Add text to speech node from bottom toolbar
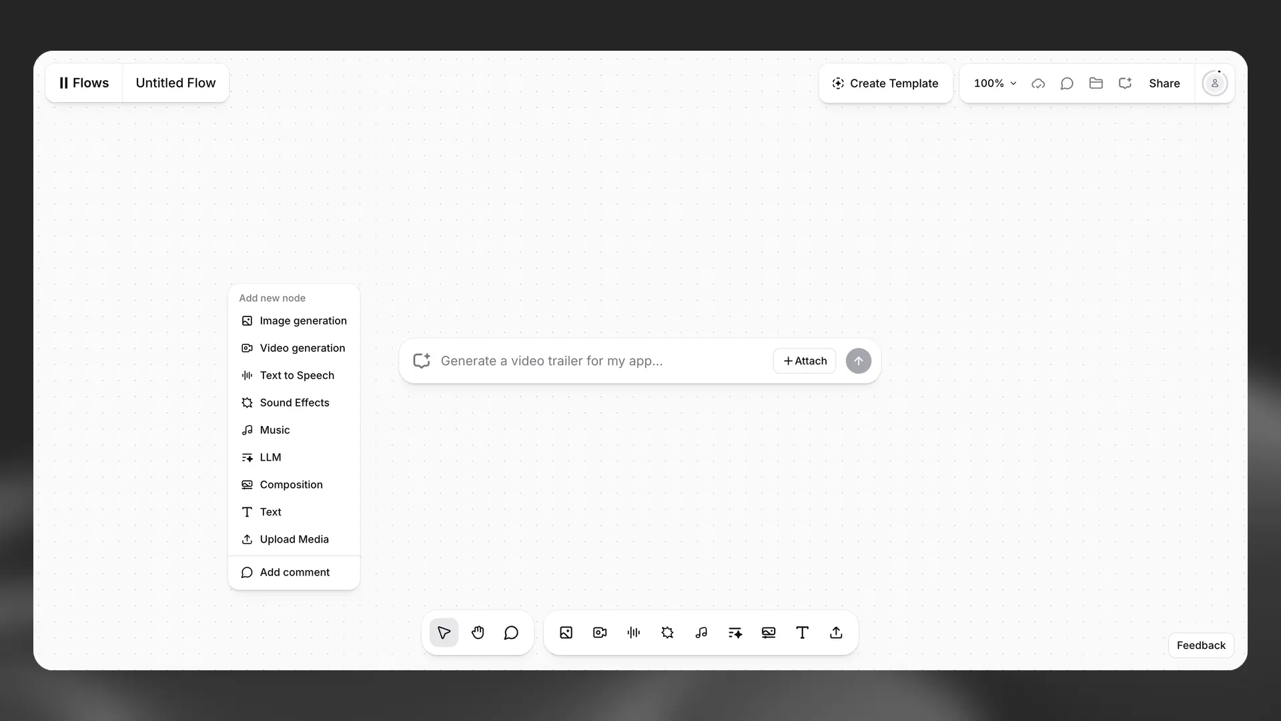This screenshot has height=721, width=1281. [x=634, y=633]
